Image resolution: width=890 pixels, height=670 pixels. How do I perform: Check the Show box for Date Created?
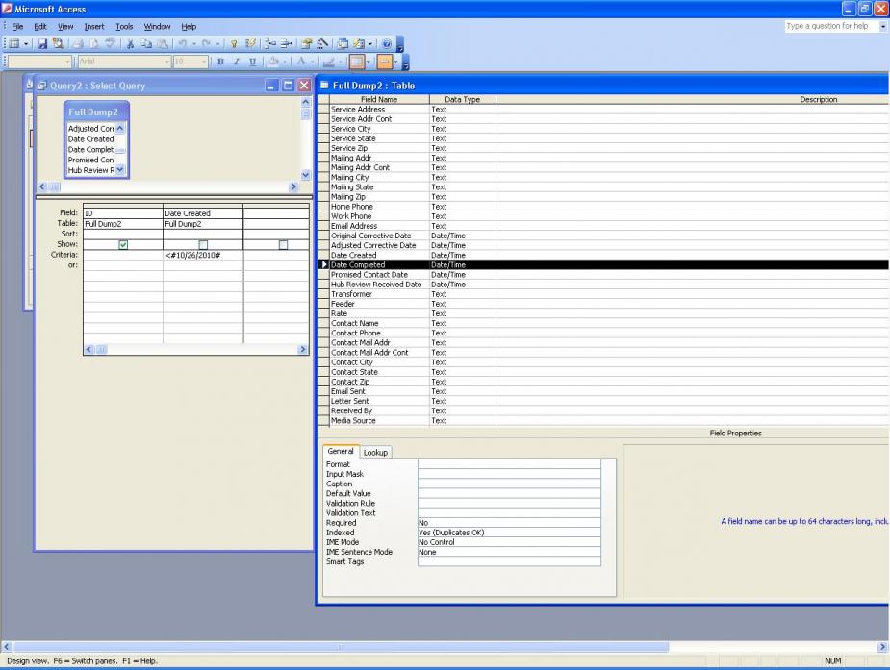coord(203,245)
